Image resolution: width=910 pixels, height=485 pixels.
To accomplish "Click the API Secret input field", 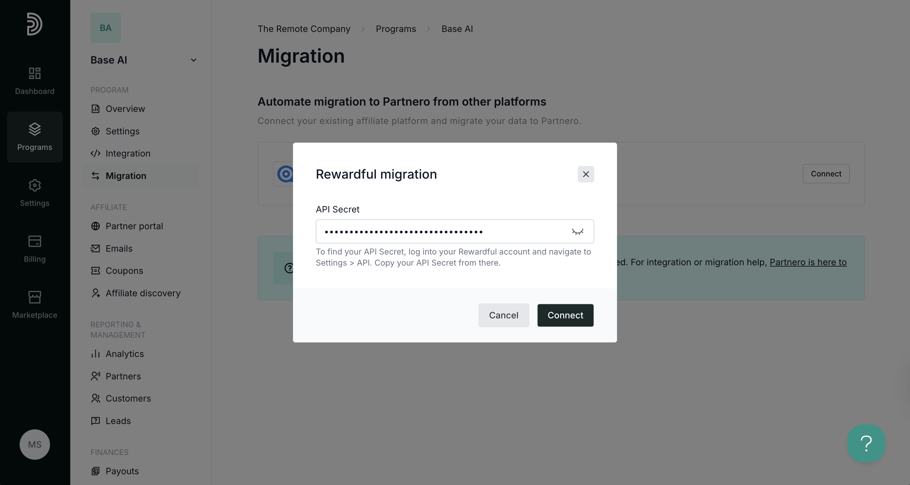I will [x=442, y=231].
